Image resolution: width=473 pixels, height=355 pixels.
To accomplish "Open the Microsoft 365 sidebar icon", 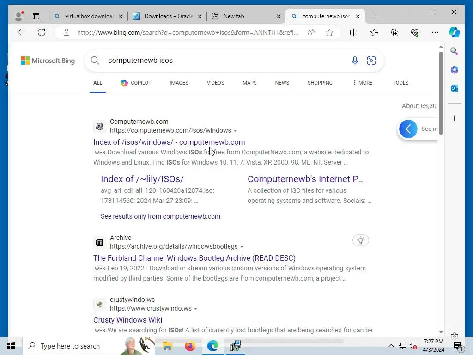I will 455,70.
